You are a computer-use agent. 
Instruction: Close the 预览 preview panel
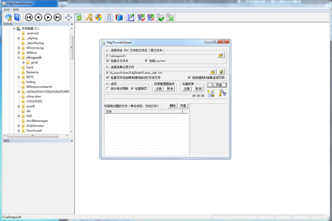click(x=72, y=141)
